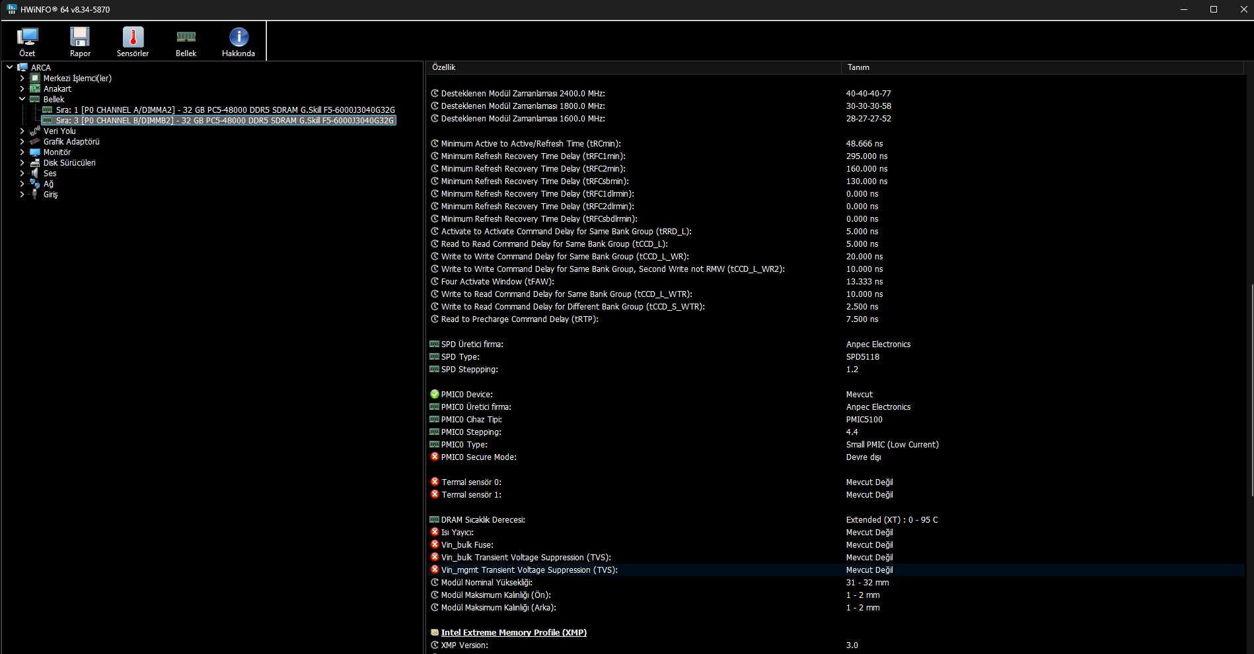
Task: Click clock icon beside Four Activate Window (tFAW)
Action: pyautogui.click(x=435, y=281)
